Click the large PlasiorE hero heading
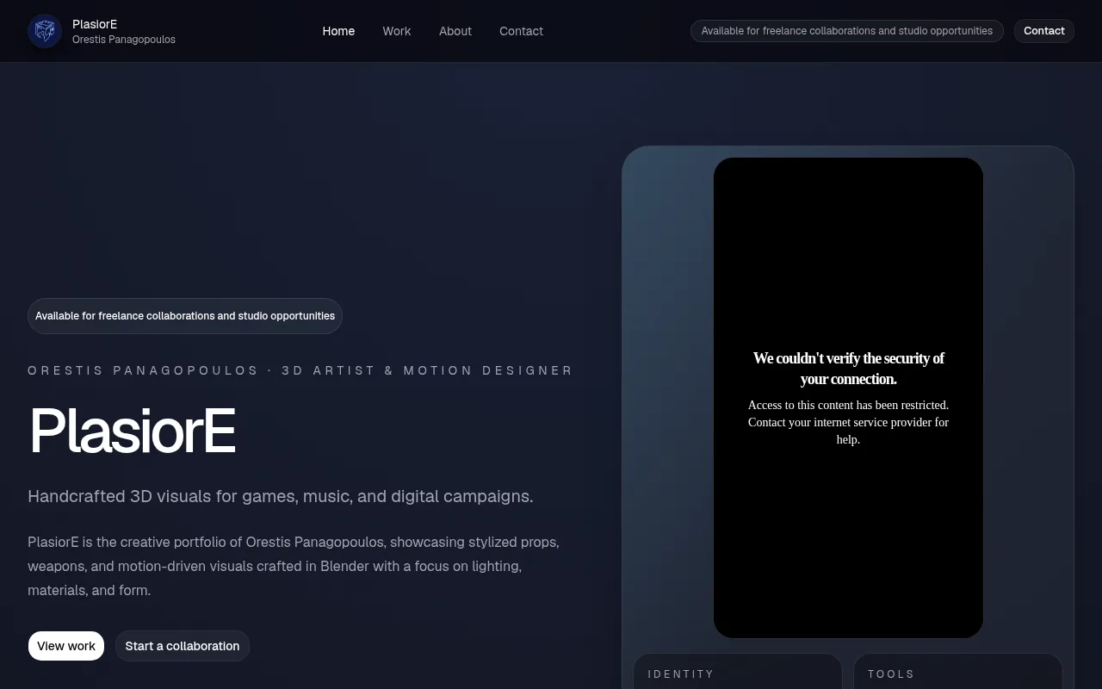Image resolution: width=1102 pixels, height=689 pixels. [x=133, y=431]
